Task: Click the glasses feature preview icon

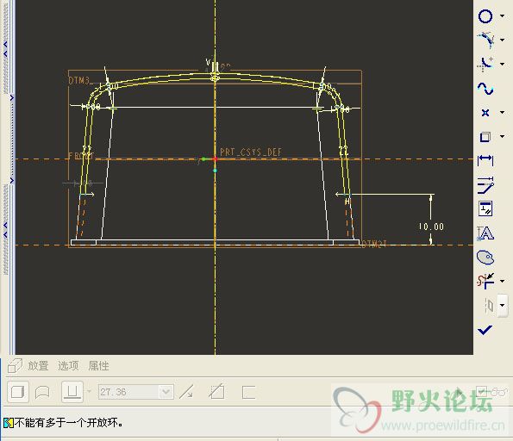Action: tap(499, 392)
